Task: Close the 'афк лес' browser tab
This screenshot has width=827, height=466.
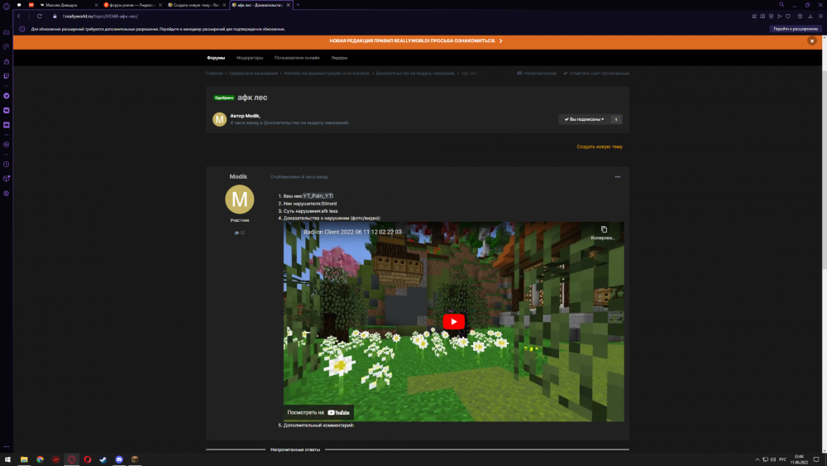Action: 288,5
